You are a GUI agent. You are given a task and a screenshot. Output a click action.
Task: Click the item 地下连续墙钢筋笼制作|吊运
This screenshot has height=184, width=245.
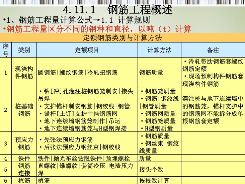click(x=81, y=121)
